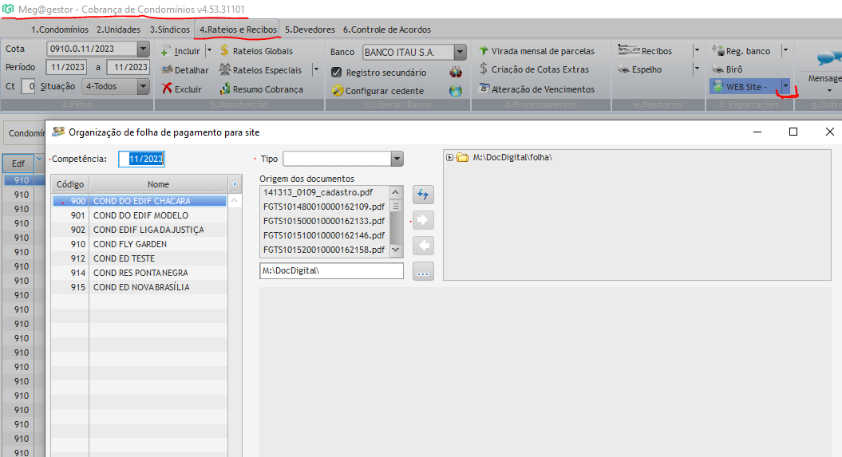This screenshot has height=457, width=842.
Task: Open Virada mensal de parcelas
Action: 536,51
